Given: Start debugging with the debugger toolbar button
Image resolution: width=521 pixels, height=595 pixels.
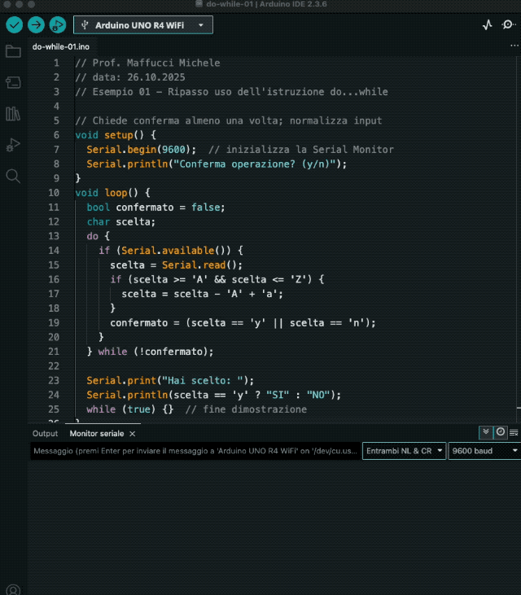Looking at the screenshot, I should (58, 25).
